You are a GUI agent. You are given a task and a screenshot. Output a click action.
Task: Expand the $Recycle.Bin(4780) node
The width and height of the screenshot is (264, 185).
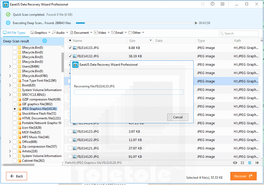(10, 76)
